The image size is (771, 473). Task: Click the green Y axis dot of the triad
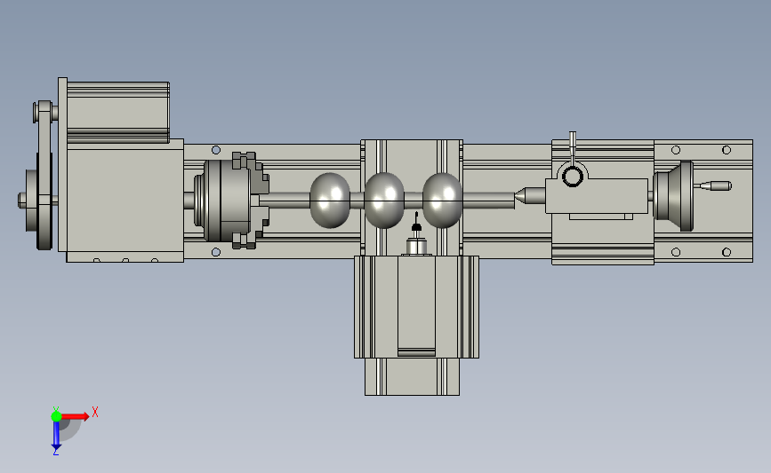[x=56, y=416]
